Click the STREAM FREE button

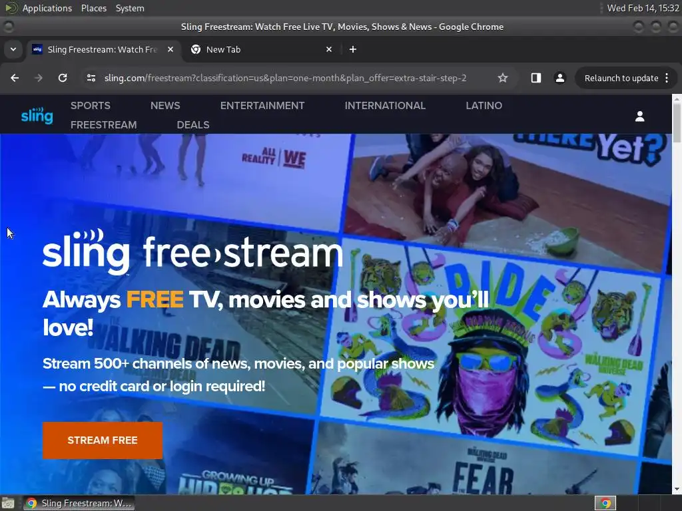[x=103, y=440]
